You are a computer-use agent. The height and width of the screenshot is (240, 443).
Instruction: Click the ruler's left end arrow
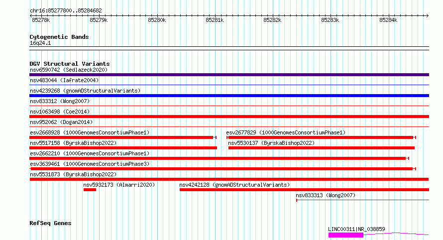(x=31, y=16)
